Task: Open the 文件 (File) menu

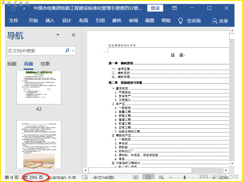Action: coord(14,21)
